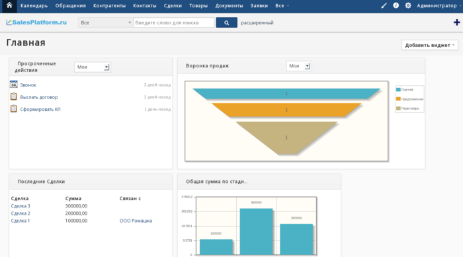Click the magnifier search button
The height and width of the screenshot is (257, 463).
click(x=226, y=22)
